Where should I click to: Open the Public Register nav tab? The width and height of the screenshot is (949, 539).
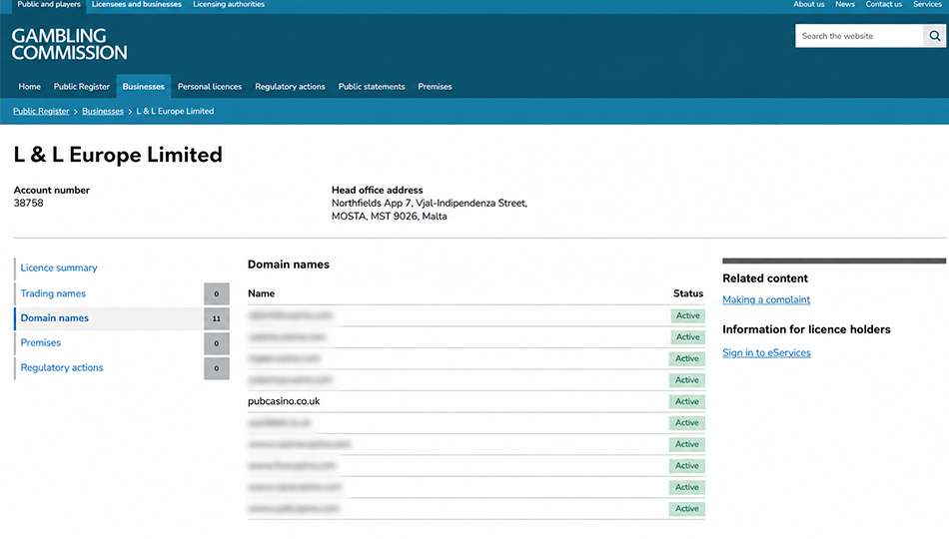[x=82, y=87]
